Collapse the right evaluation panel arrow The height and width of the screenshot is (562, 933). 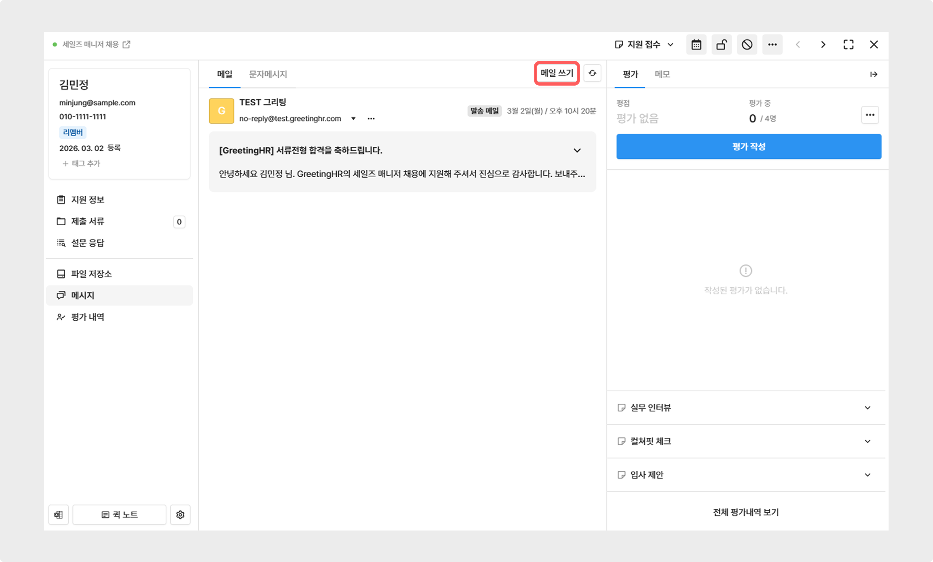point(874,74)
